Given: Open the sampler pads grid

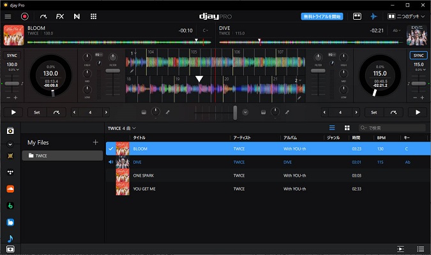Looking at the screenshot, I should pyautogui.click(x=93, y=17).
